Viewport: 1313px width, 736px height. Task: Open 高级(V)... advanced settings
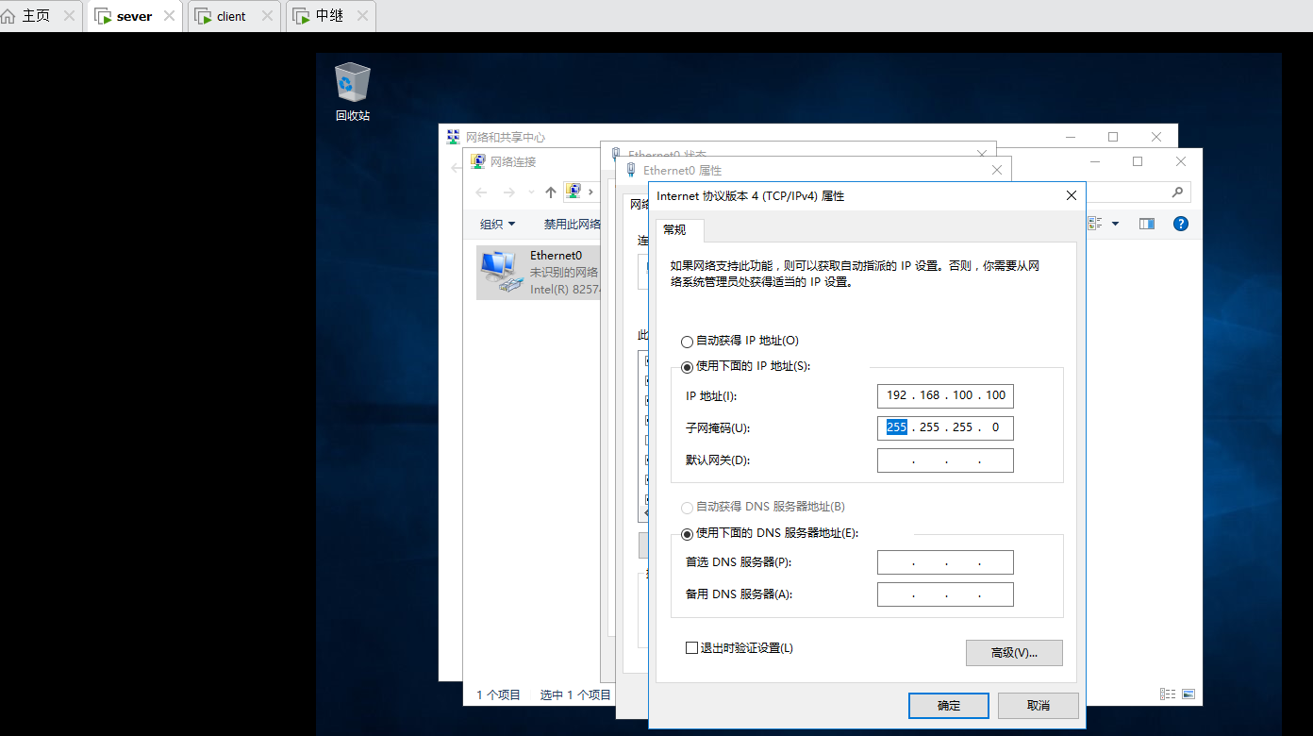point(1014,653)
